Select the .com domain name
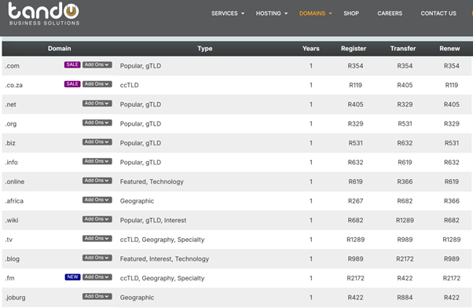This screenshot has height=308, width=473. [x=12, y=66]
